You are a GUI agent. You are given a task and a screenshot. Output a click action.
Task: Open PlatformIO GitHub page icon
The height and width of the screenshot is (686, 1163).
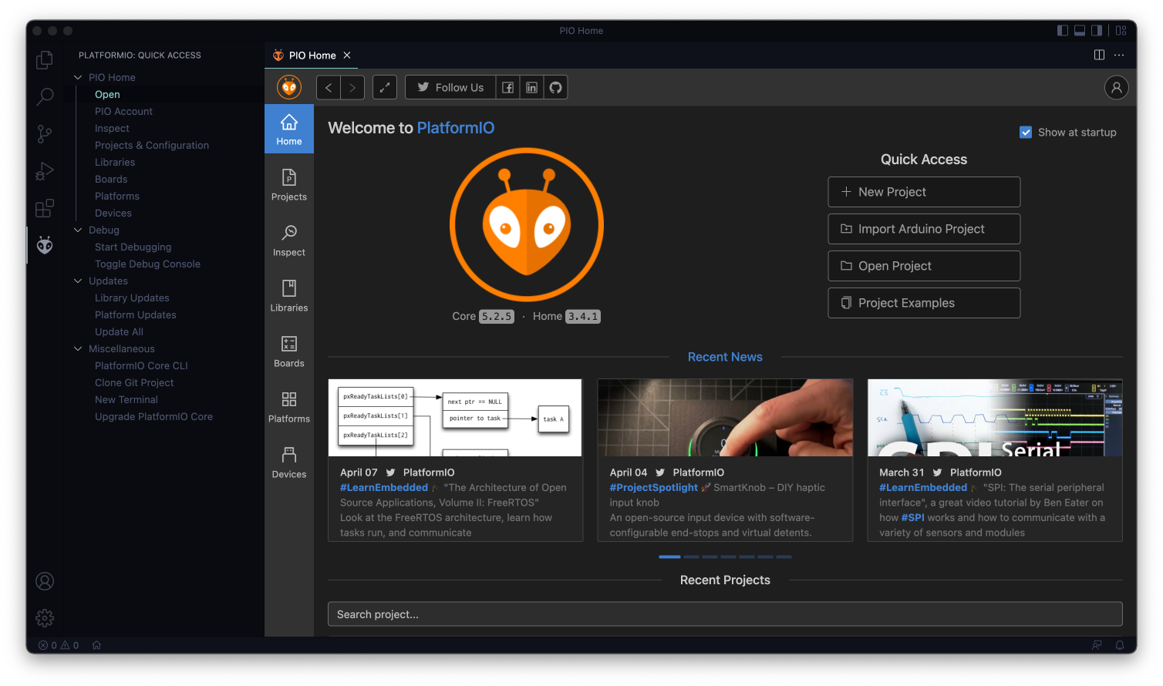pos(556,87)
